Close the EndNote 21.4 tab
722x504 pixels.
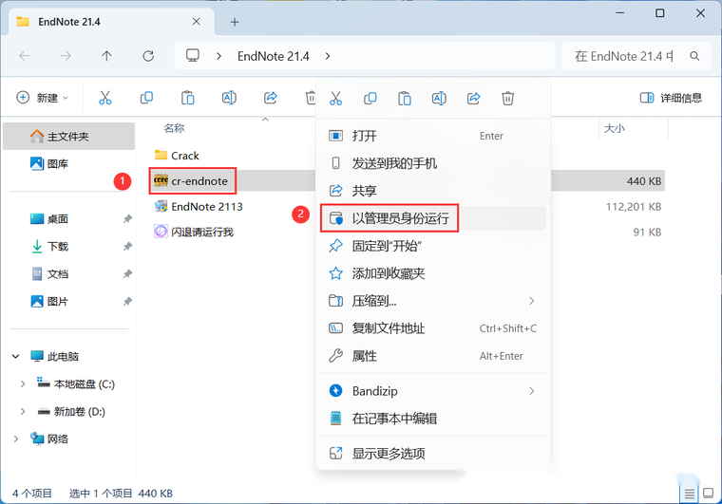(x=196, y=22)
